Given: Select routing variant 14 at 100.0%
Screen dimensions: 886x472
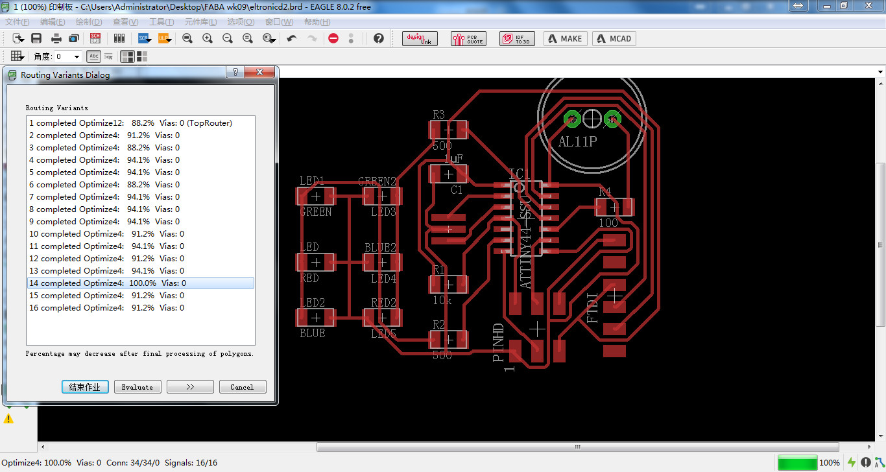Looking at the screenshot, I should pyautogui.click(x=141, y=283).
